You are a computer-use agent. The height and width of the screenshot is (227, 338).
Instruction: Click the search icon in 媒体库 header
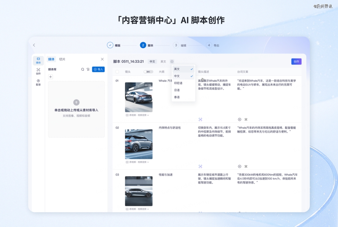pos(83,69)
